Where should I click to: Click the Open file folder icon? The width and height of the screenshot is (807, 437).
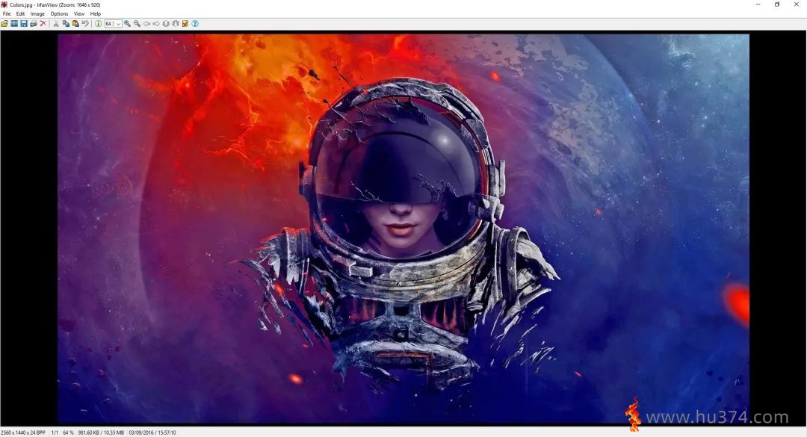4,24
